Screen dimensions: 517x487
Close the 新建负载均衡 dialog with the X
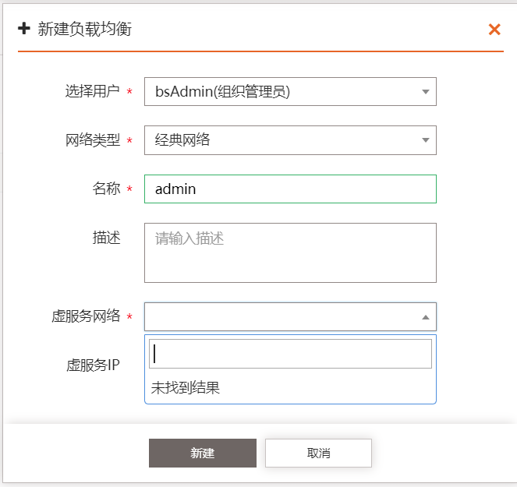coord(494,30)
